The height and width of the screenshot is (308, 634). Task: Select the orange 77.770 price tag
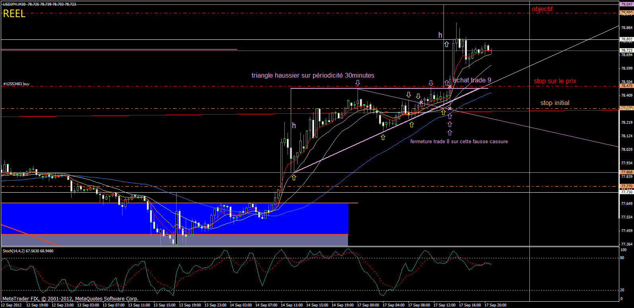coord(626,186)
